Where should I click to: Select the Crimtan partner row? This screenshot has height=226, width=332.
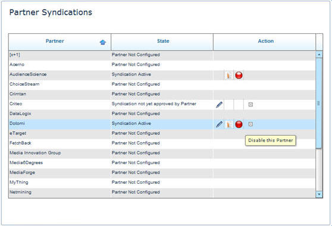pyautogui.click(x=162, y=95)
